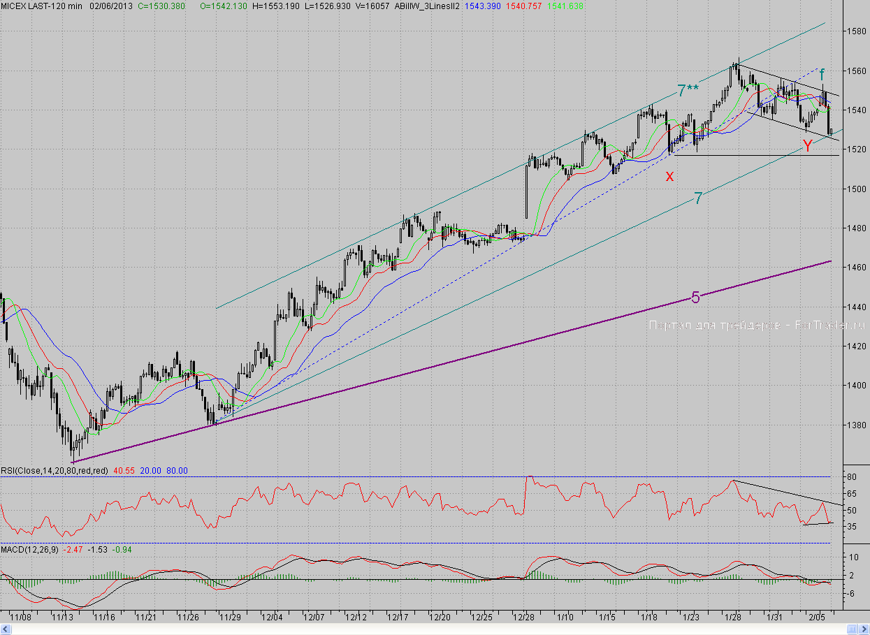Image resolution: width=870 pixels, height=635 pixels.
Task: Click the teal 7** channel label
Action: tap(688, 90)
